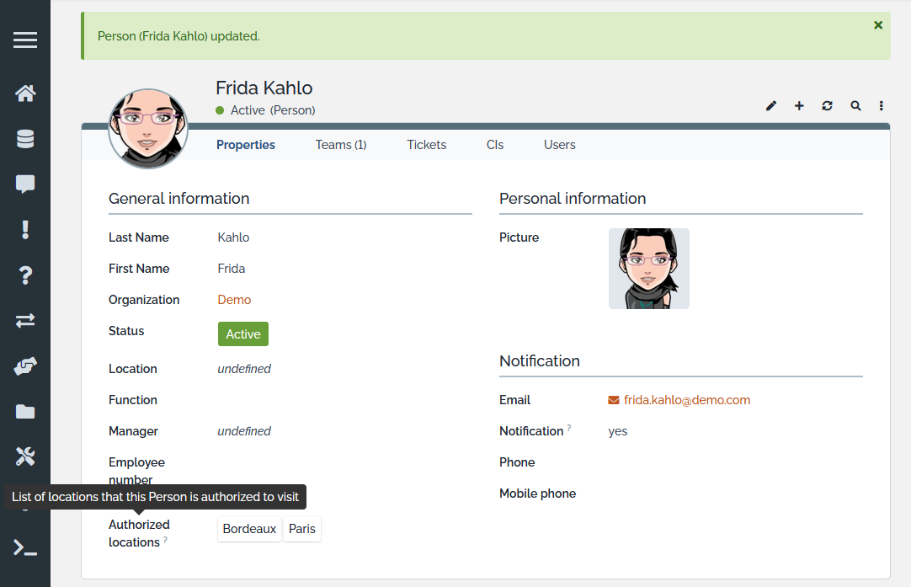The height and width of the screenshot is (587, 911).
Task: Dismiss the 'Person updated' notification
Action: tap(878, 25)
